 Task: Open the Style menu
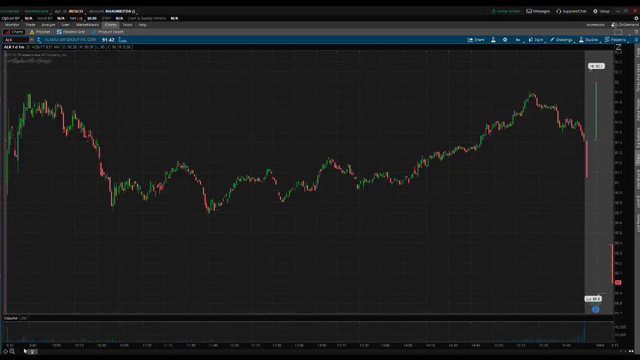click(x=535, y=39)
